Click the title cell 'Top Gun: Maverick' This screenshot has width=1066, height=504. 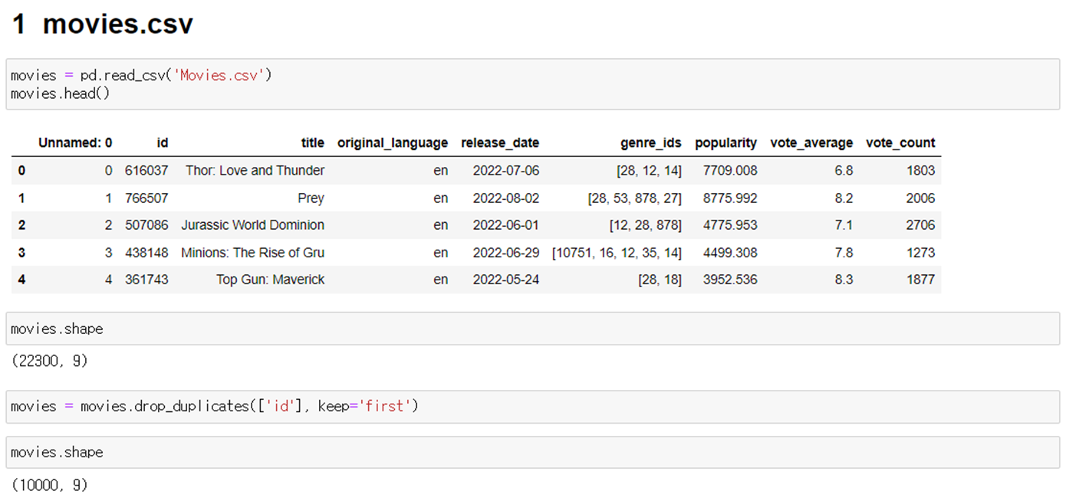(271, 280)
